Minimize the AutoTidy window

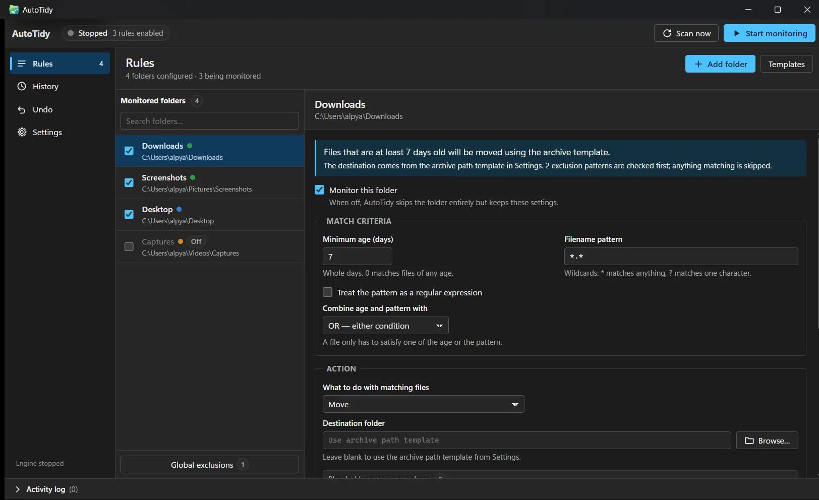[x=748, y=10]
